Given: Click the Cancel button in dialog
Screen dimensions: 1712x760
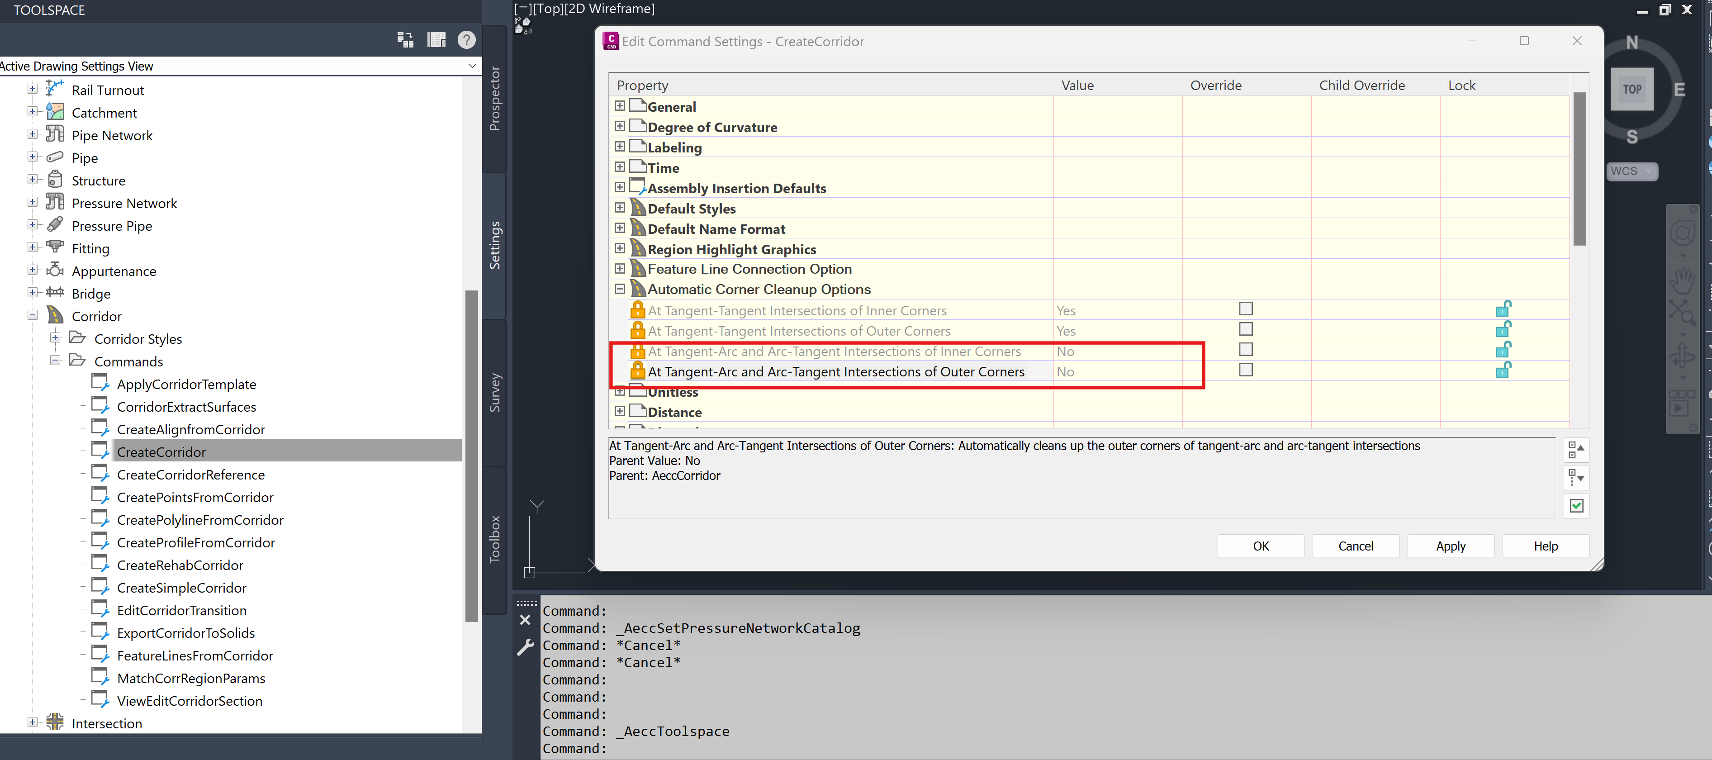Looking at the screenshot, I should [x=1355, y=546].
